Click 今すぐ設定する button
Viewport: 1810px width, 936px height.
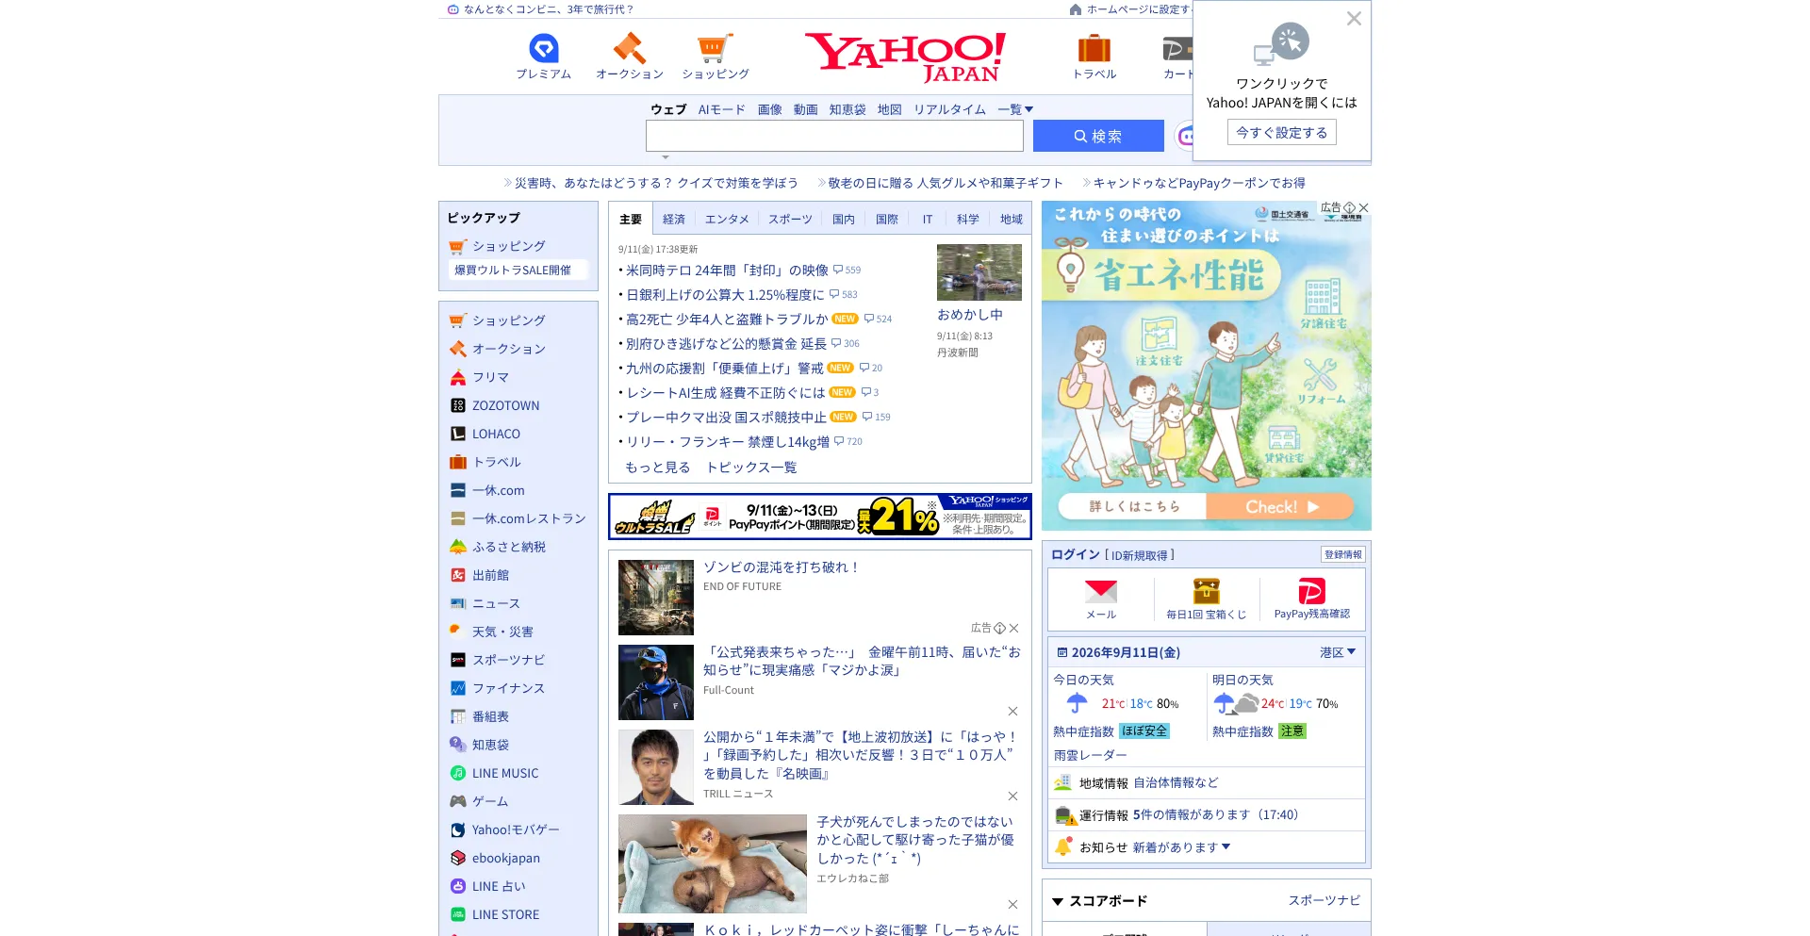click(1282, 133)
